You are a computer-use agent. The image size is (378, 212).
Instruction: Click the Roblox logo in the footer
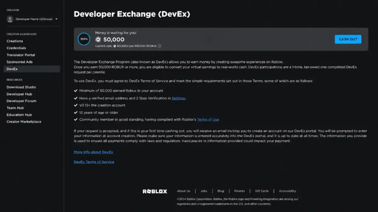click(x=155, y=191)
